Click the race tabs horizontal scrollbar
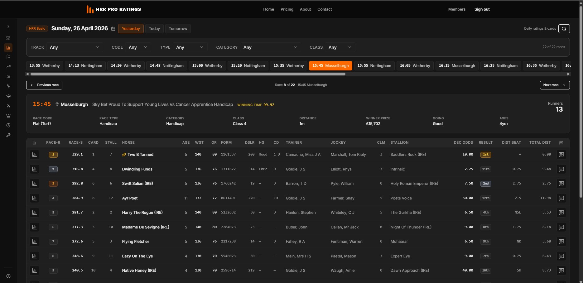This screenshot has width=583, height=283. 188,74
